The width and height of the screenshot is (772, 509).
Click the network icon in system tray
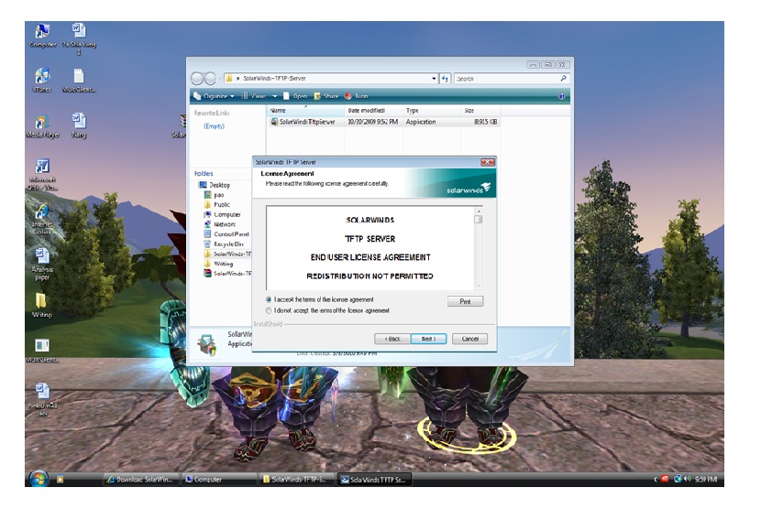pyautogui.click(x=678, y=479)
